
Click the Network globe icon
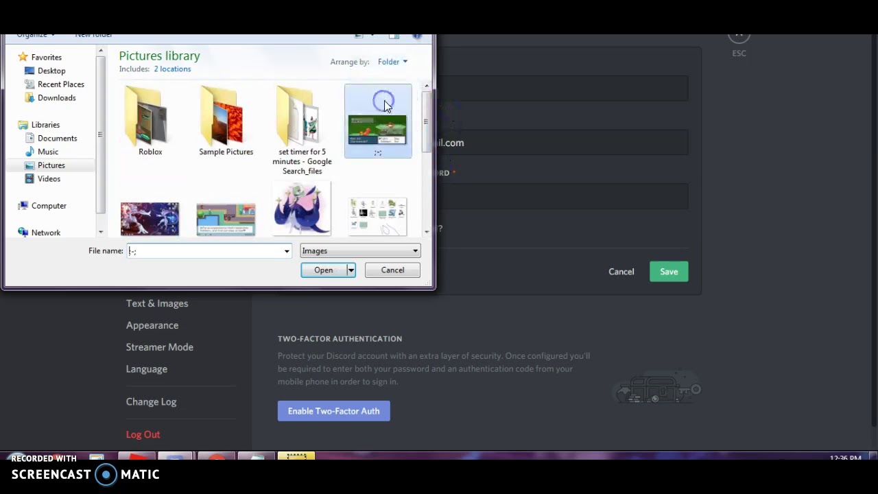(x=23, y=233)
